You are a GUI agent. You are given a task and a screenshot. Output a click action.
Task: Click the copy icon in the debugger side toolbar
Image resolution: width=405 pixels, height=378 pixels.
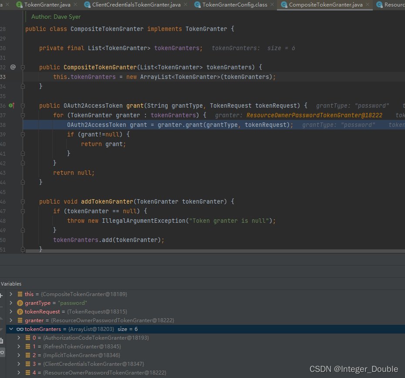click(x=2, y=341)
